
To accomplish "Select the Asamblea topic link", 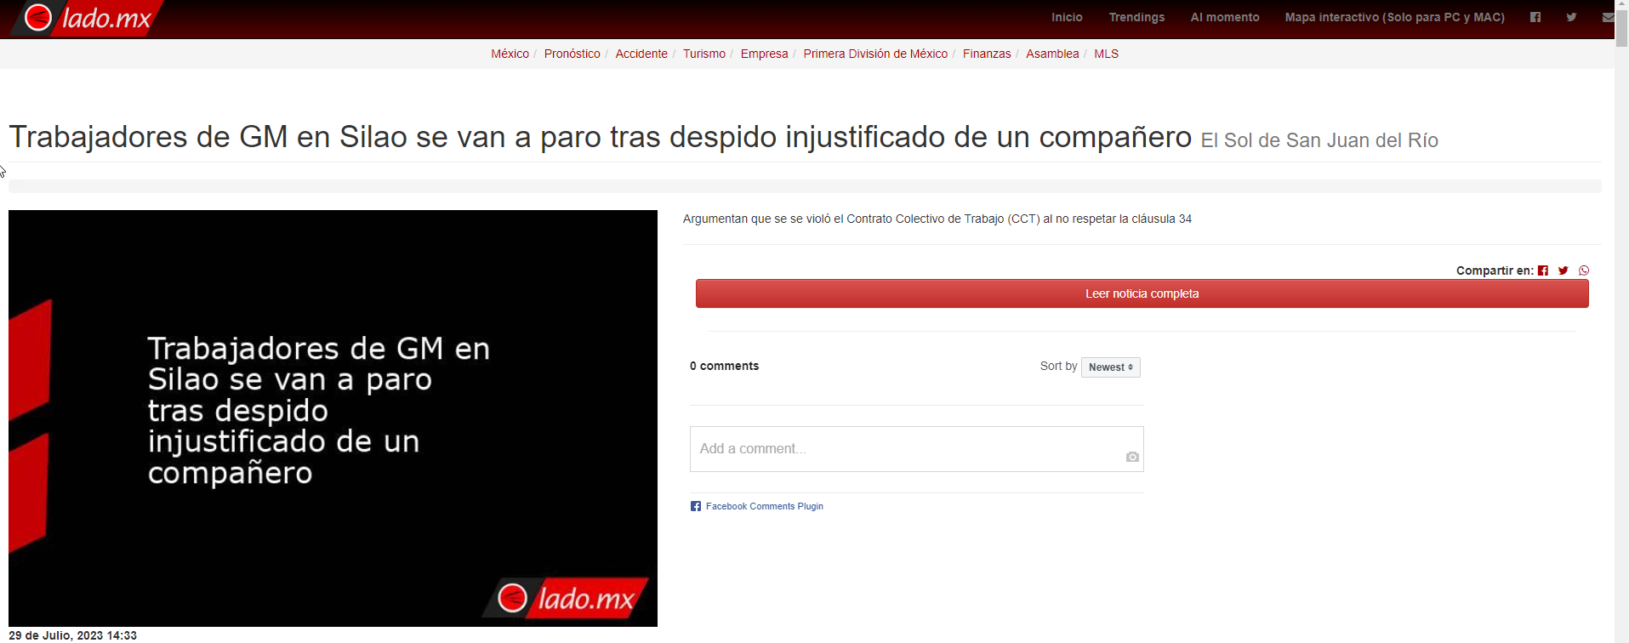I will [1052, 54].
